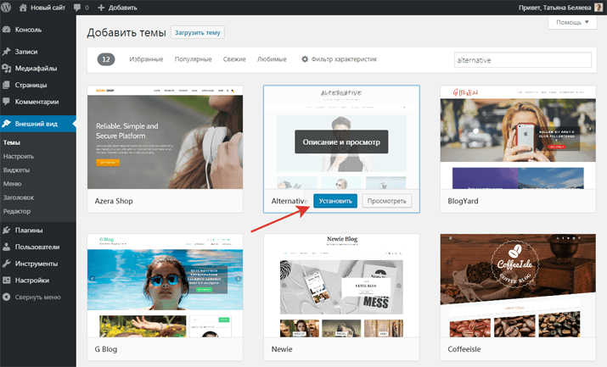Switch to the Избранные filter tab
The width and height of the screenshot is (607, 367).
(146, 59)
